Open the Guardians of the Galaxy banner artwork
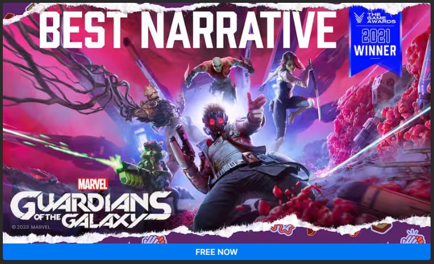Viewport: 434px width, 264px height. click(216, 123)
